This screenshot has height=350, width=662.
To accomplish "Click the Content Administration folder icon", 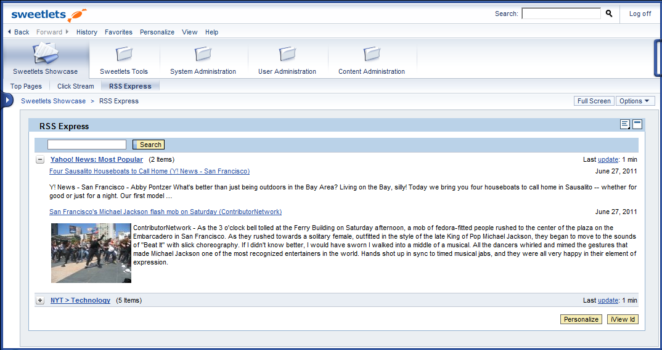I will (x=372, y=54).
